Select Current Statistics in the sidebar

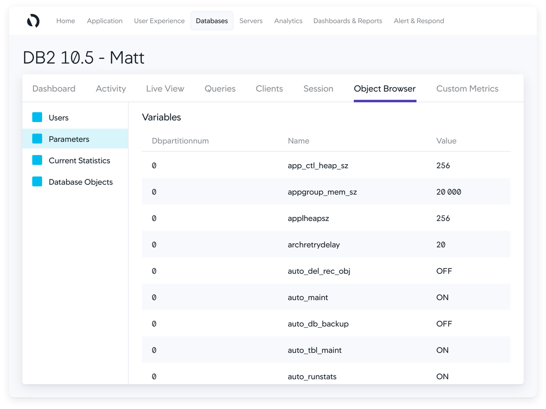[x=79, y=160]
